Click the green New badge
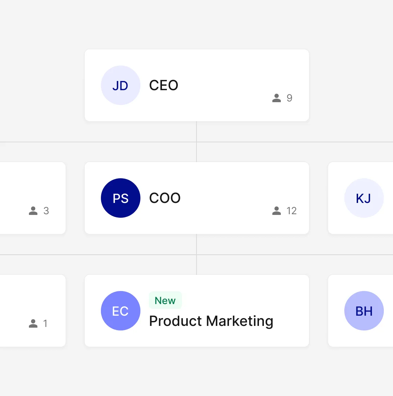Screen dimensions: 393x396 point(165,301)
